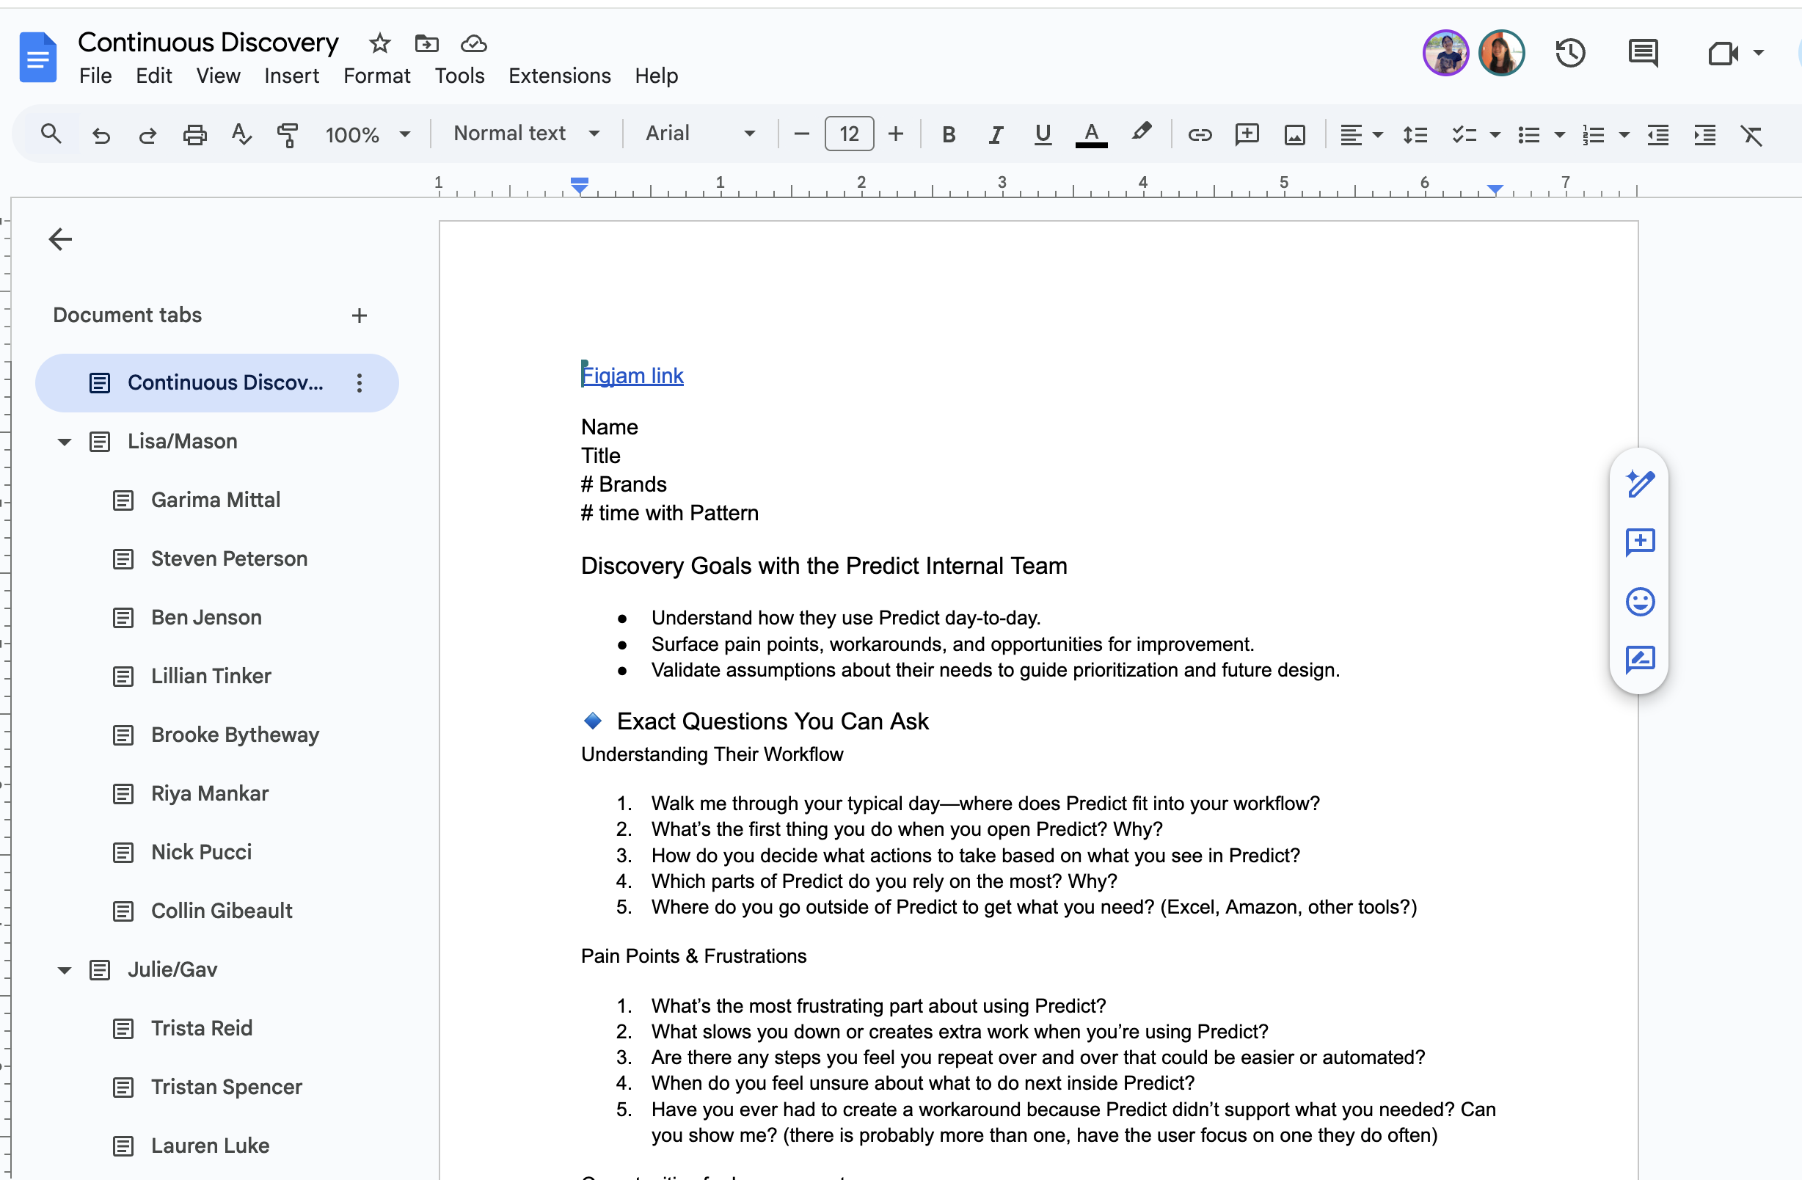
Task: Click the Move to folder icon
Action: 427,43
